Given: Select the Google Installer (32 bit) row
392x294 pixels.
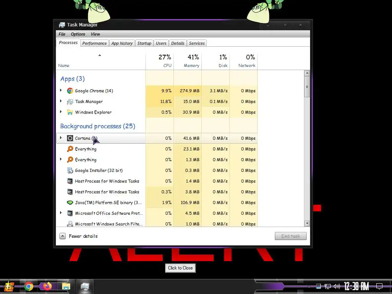Looking at the screenshot, I should click(157, 170).
